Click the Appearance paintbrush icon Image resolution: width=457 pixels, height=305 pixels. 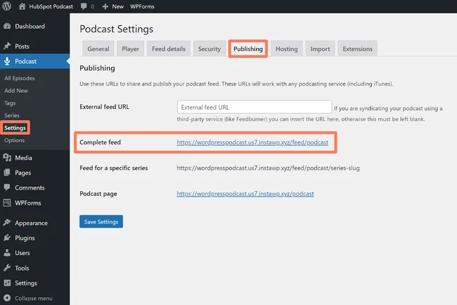click(7, 223)
